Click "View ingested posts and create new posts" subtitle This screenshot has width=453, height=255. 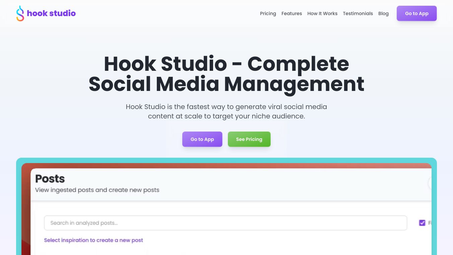pos(97,190)
